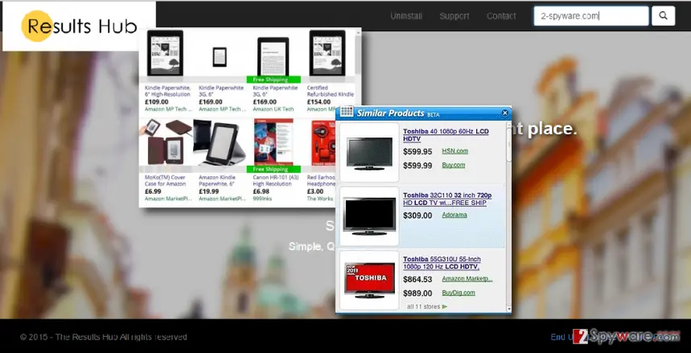Open Canon HR-101 (A3) High Resolution item

click(275, 180)
